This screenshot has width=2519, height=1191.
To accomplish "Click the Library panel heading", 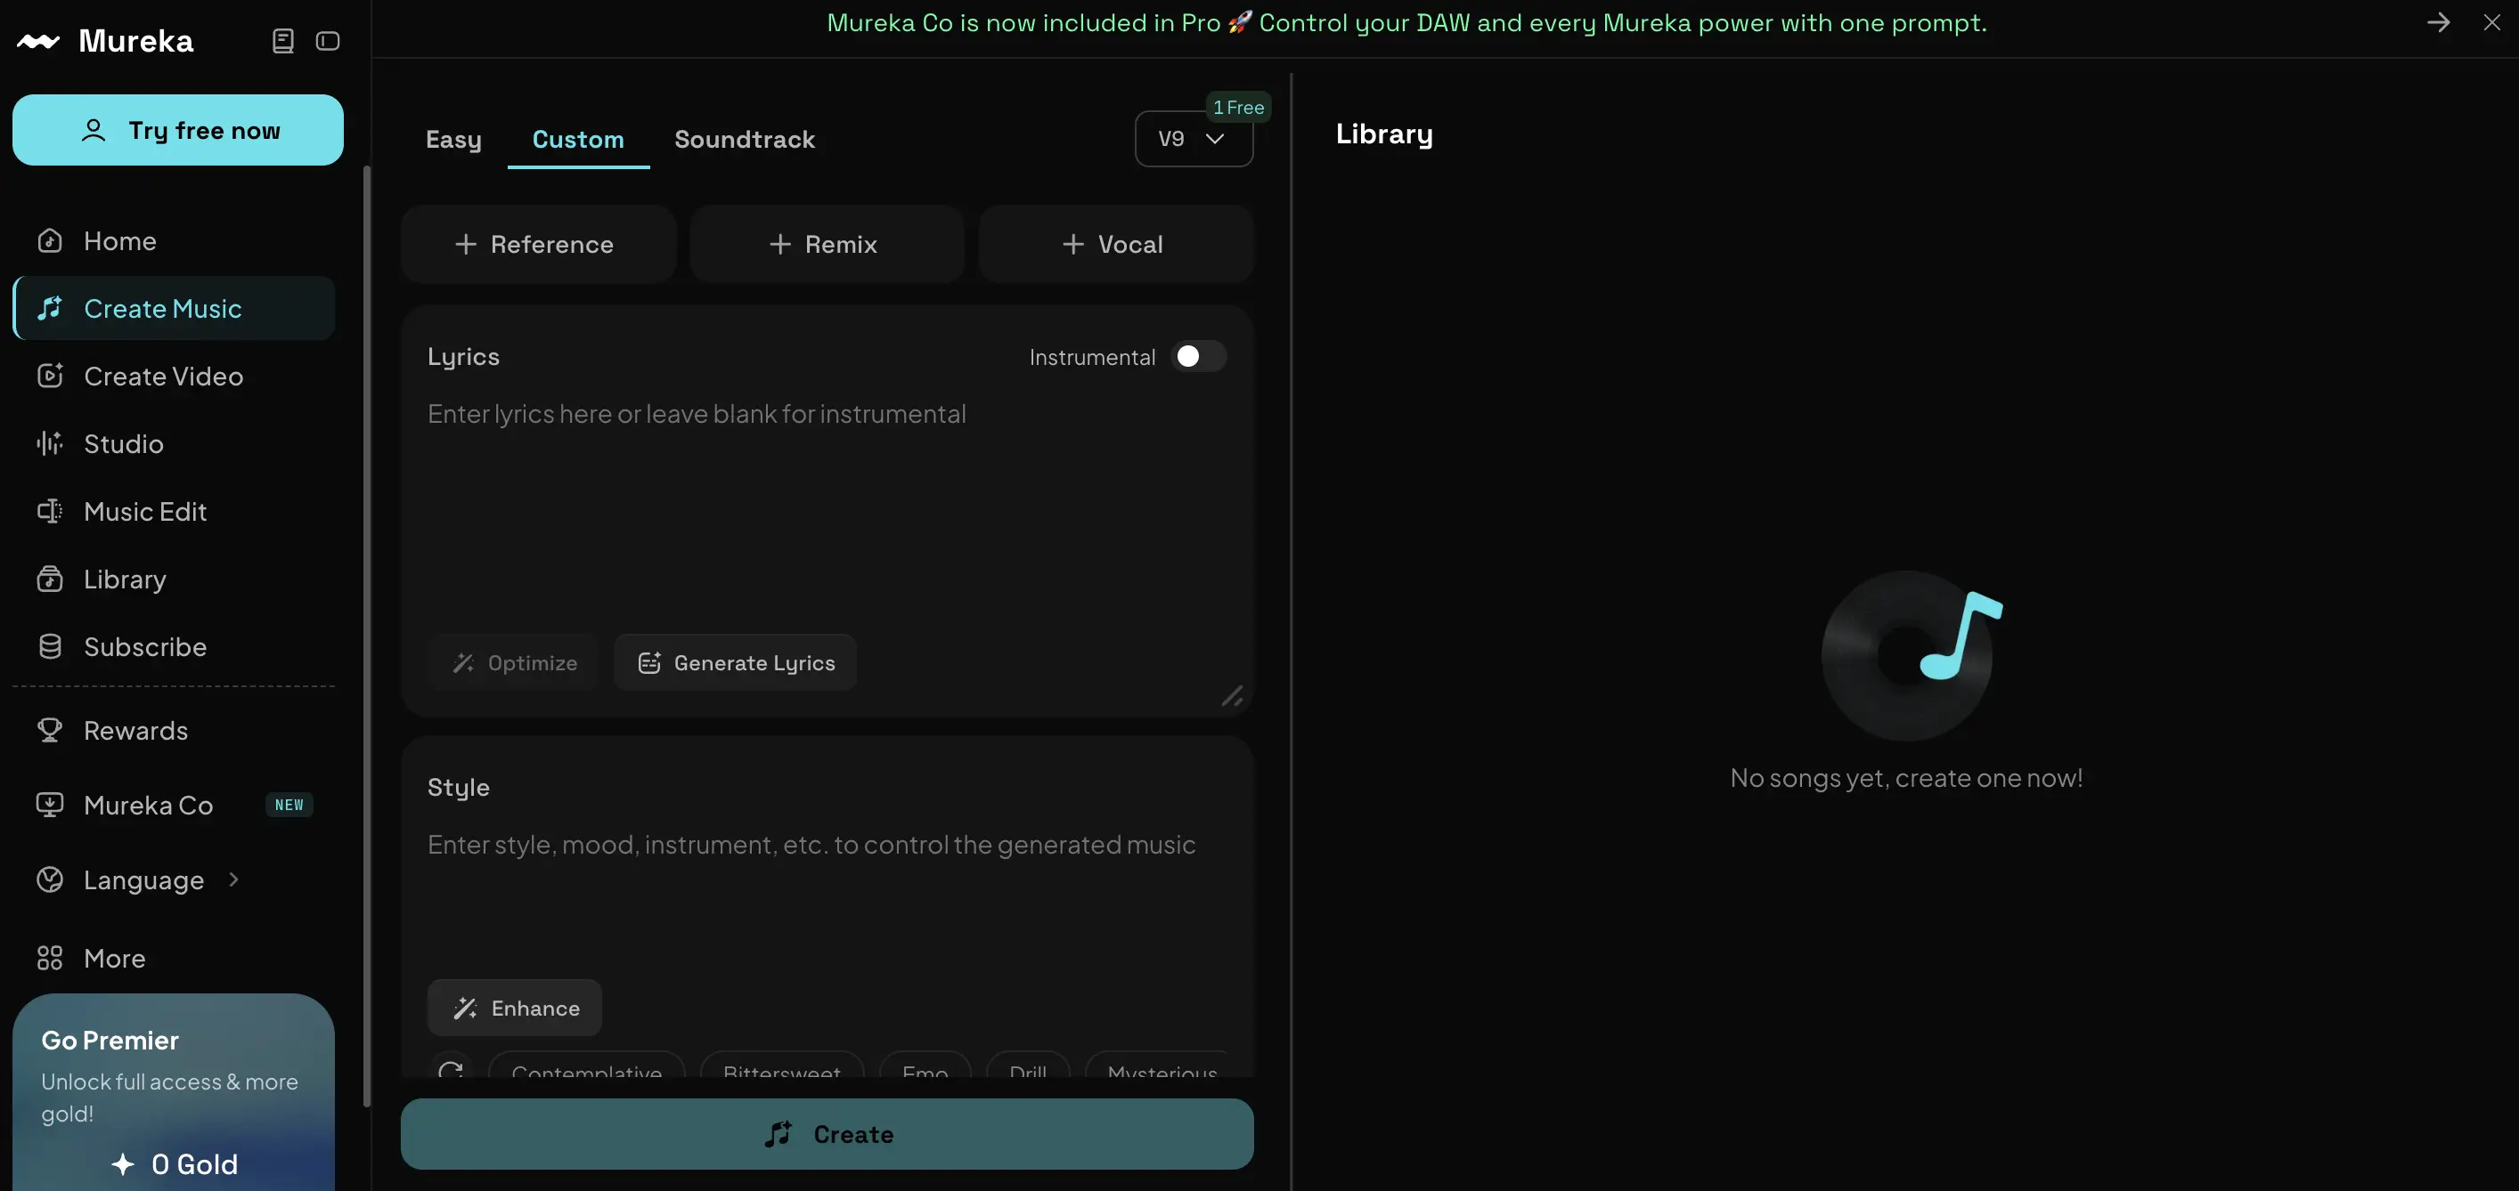I will point(1383,134).
